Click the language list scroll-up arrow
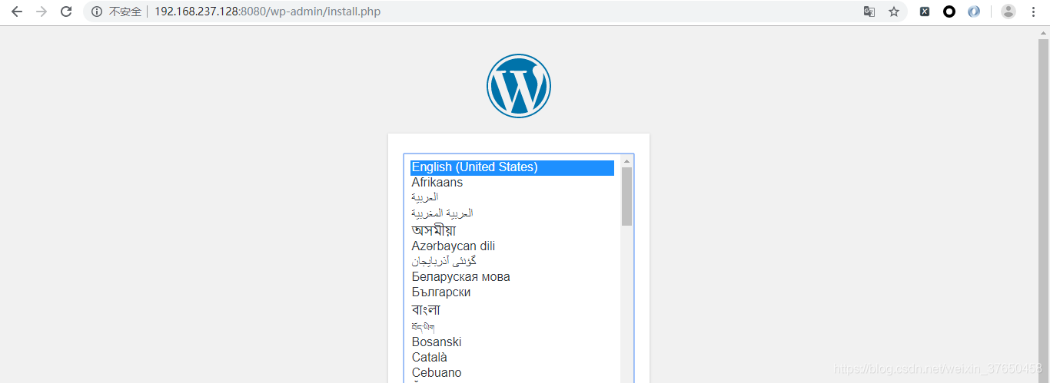The height and width of the screenshot is (383, 1050). (x=626, y=161)
